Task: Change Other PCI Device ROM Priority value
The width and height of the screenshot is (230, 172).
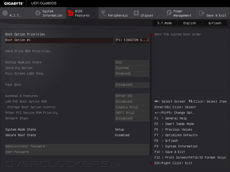Action: [132, 113]
